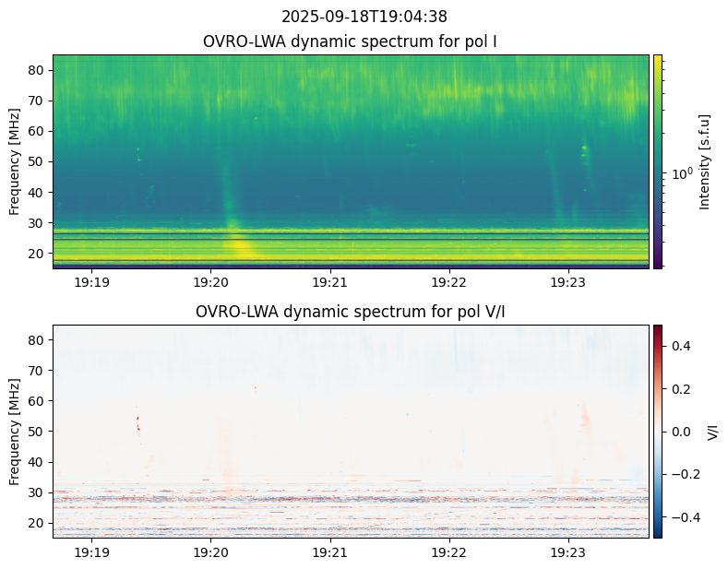Click the intensity colorbar's yellow top end
Viewport: 728px width, 569px height.
pyautogui.click(x=658, y=59)
